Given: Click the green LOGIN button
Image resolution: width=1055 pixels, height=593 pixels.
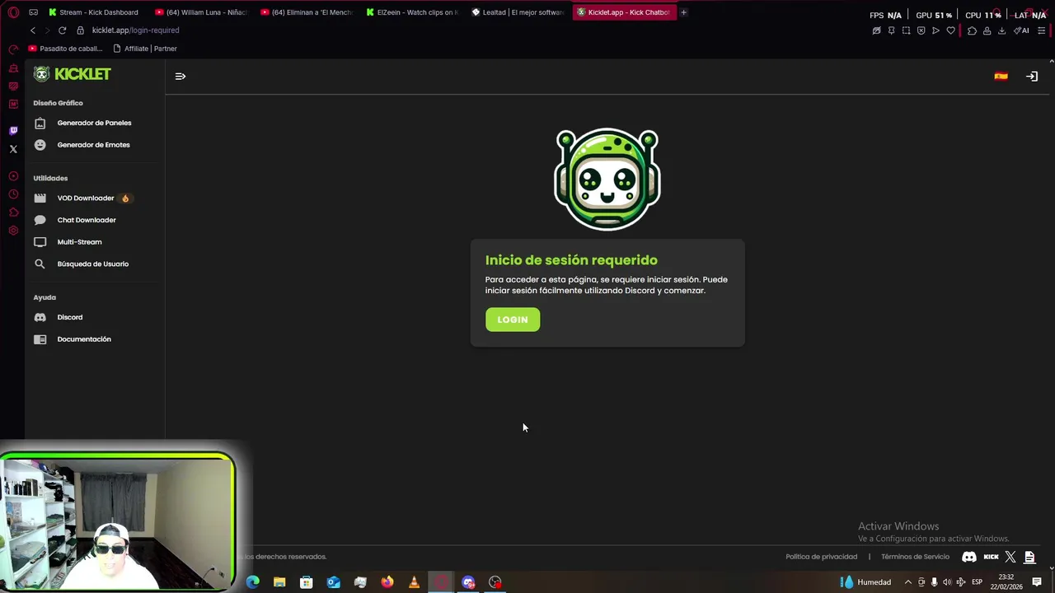Looking at the screenshot, I should pyautogui.click(x=513, y=320).
